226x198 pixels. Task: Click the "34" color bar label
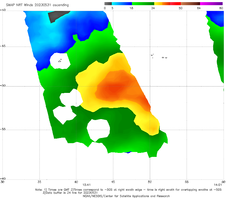153,8
